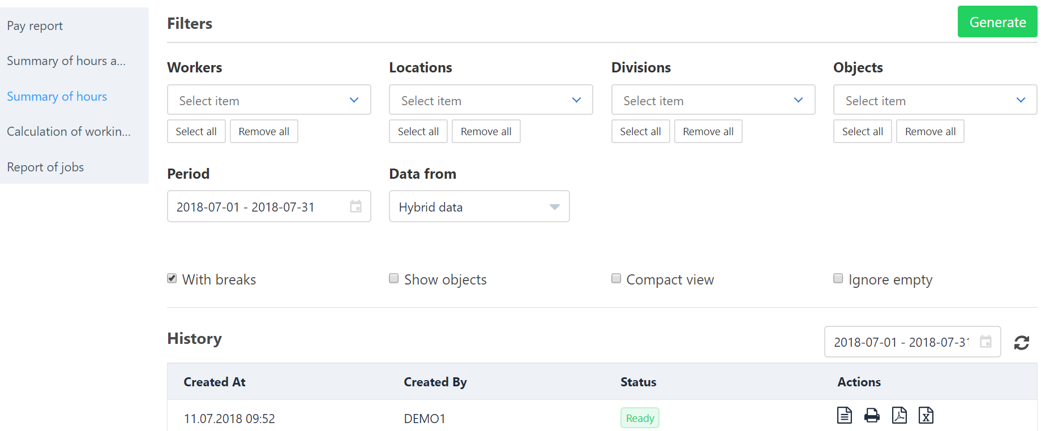Export DEMO1 report as PDF
The width and height of the screenshot is (1041, 431).
click(x=899, y=416)
